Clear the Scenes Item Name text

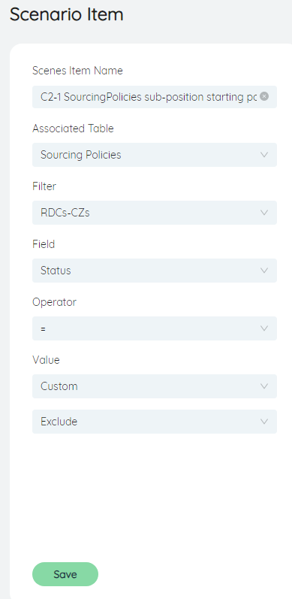coord(264,96)
